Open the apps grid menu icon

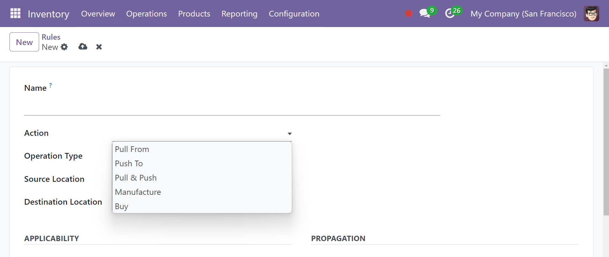[x=15, y=13]
